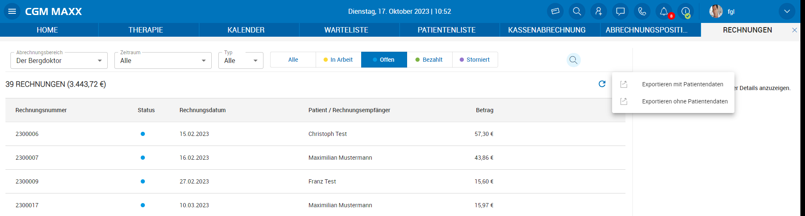
Task: Search invoices with the magnifier icon
Action: (574, 60)
